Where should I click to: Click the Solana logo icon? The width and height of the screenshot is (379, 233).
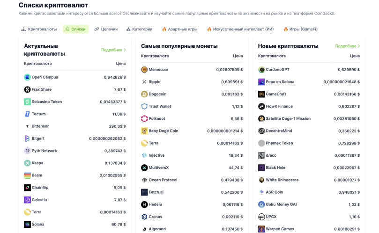[x=27, y=224]
